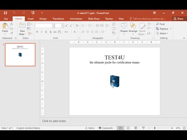Switch to the Insert tab

pyautogui.click(x=31, y=19)
